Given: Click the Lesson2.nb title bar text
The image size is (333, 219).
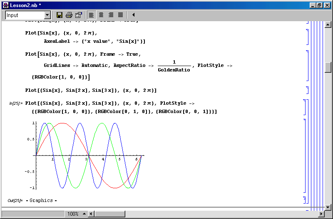Looking at the screenshot, I should click(25, 5).
